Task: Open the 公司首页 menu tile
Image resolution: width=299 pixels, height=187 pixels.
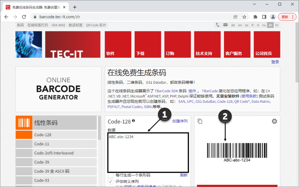Action: tap(267, 44)
